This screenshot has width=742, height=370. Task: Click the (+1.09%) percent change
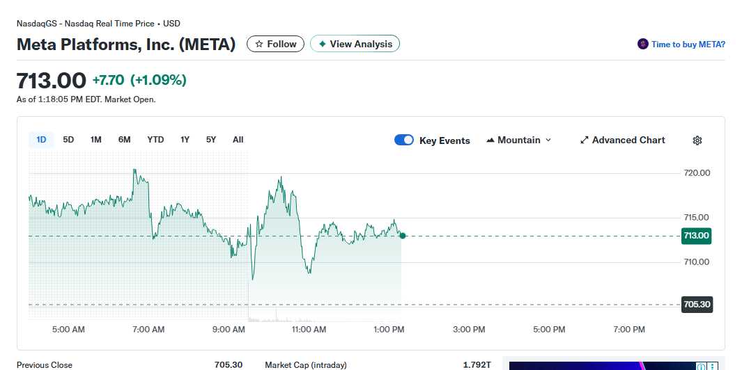point(158,81)
